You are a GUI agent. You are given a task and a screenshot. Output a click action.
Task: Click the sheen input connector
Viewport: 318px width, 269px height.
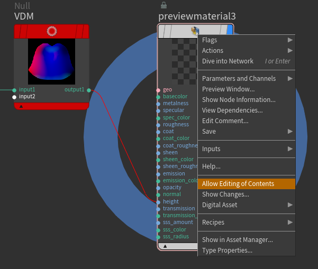point(158,153)
